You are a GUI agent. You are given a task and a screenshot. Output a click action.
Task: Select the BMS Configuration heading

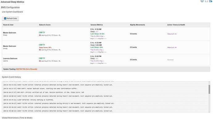tap(10, 7)
